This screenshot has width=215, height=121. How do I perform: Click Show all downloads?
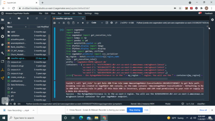(x=203, y=110)
